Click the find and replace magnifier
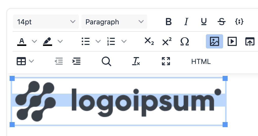The height and width of the screenshot is (136, 258). coord(106,61)
